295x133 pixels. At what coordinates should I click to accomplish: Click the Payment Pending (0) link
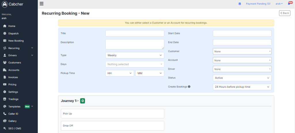(x=258, y=4)
